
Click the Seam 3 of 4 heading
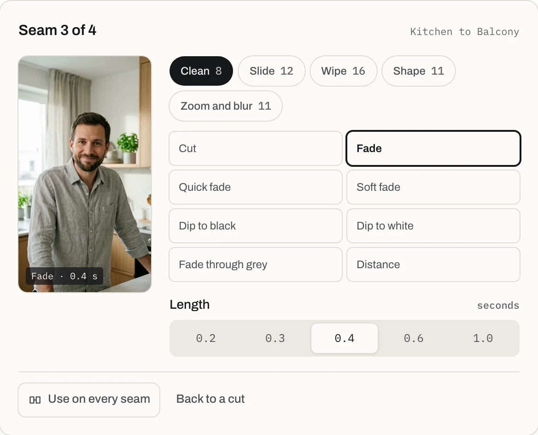pos(57,30)
